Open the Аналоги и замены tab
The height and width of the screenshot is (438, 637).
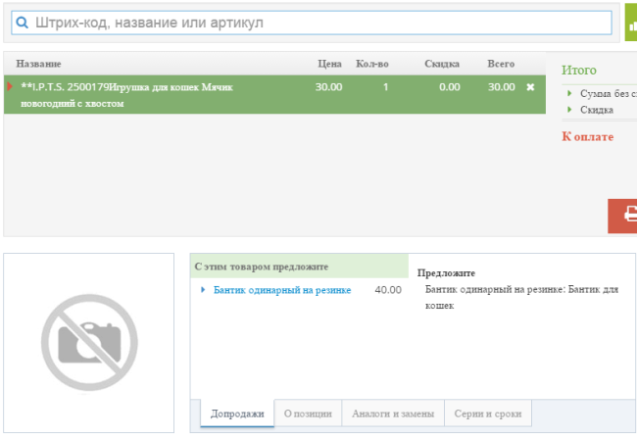(x=393, y=414)
